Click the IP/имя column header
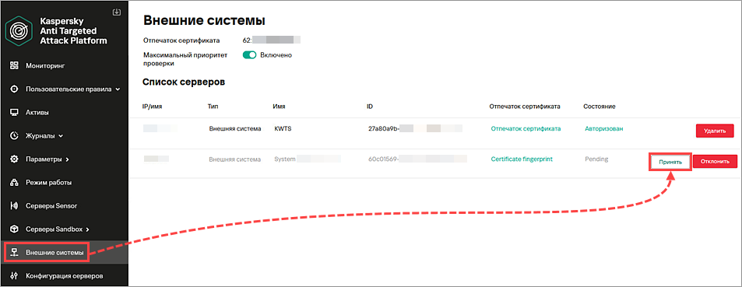 [153, 107]
